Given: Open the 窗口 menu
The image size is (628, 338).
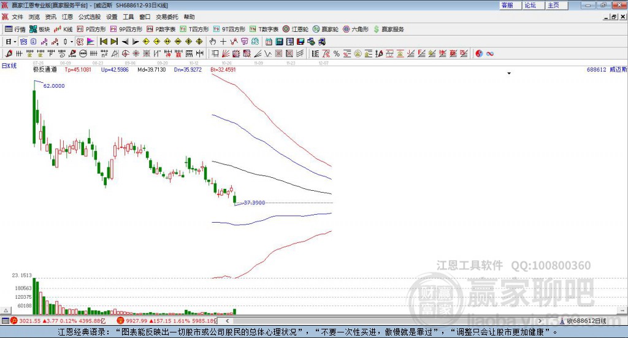Looking at the screenshot, I should 145,17.
